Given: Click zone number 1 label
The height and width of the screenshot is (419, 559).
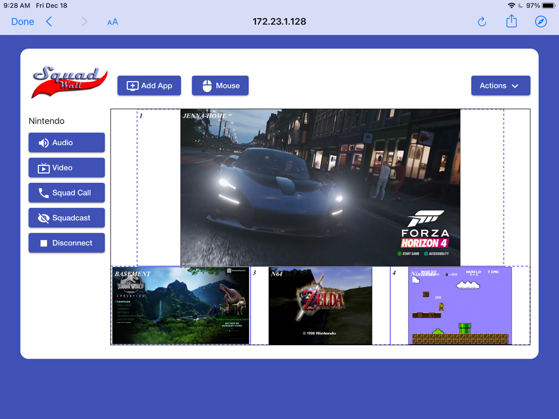Looking at the screenshot, I should click(141, 116).
